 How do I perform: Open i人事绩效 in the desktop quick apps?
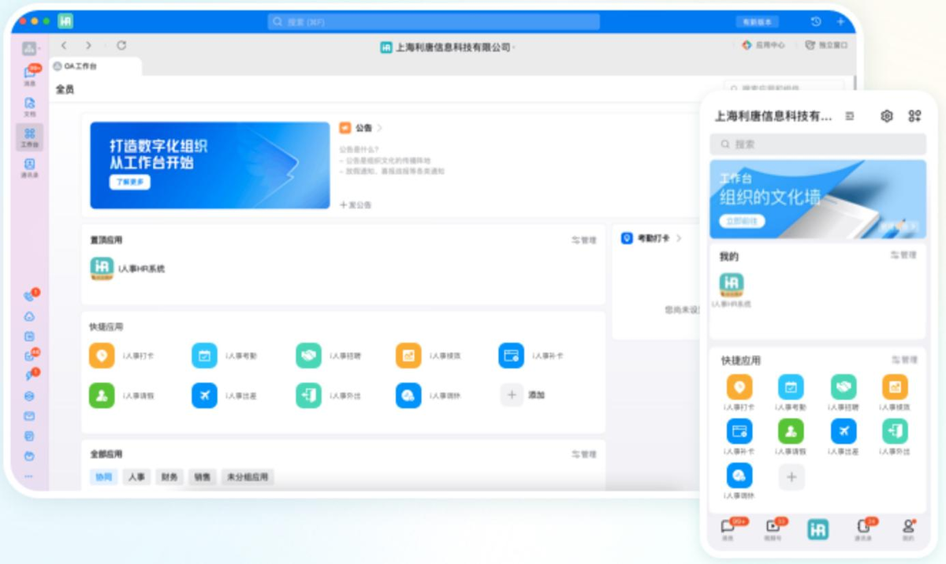coord(408,356)
